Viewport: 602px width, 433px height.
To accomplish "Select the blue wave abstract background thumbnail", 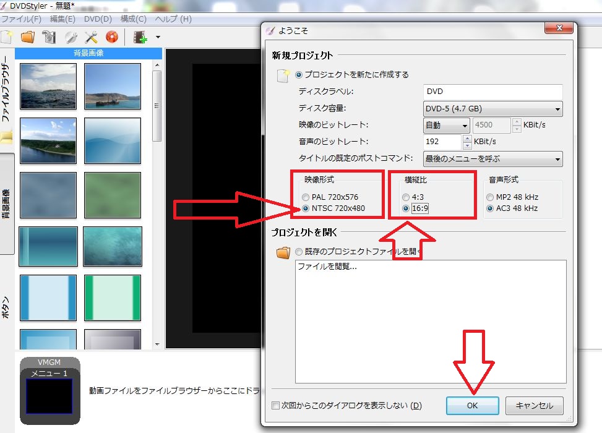I will [113, 140].
